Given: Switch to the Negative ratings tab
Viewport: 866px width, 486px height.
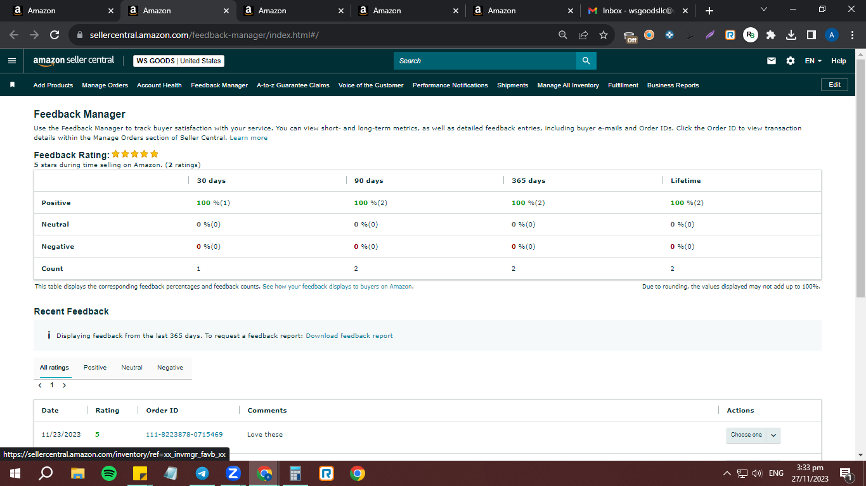Looking at the screenshot, I should [170, 368].
